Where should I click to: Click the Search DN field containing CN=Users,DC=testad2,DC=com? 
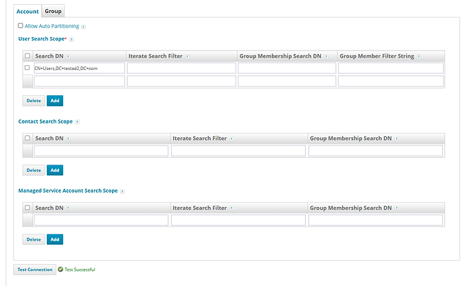(x=79, y=68)
